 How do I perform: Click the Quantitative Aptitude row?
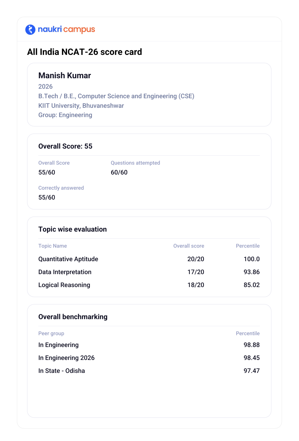pyautogui.click(x=149, y=259)
